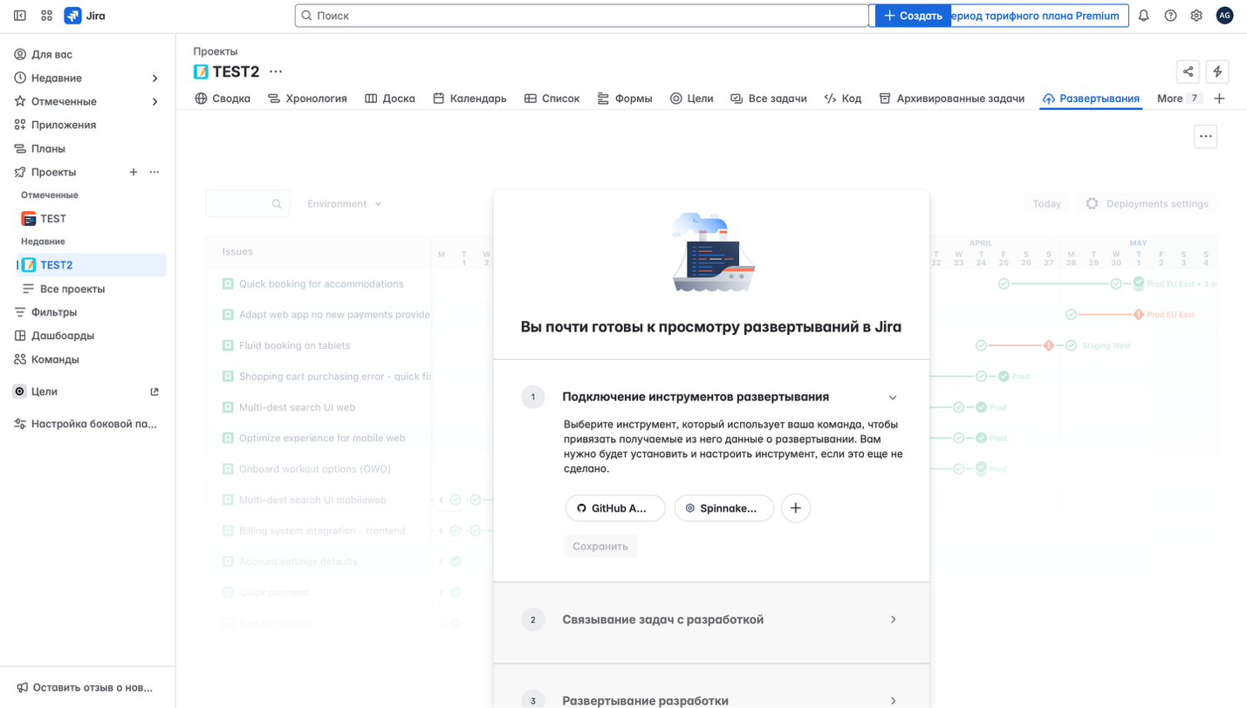Expand step 'Связывание задач с разработкой'

(x=893, y=620)
